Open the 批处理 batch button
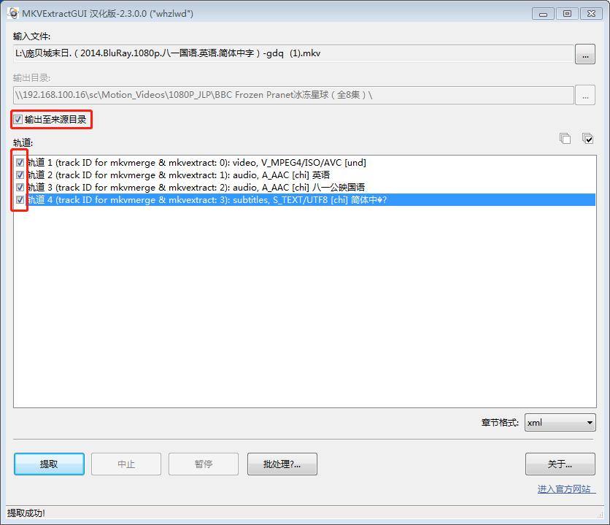 pos(282,464)
